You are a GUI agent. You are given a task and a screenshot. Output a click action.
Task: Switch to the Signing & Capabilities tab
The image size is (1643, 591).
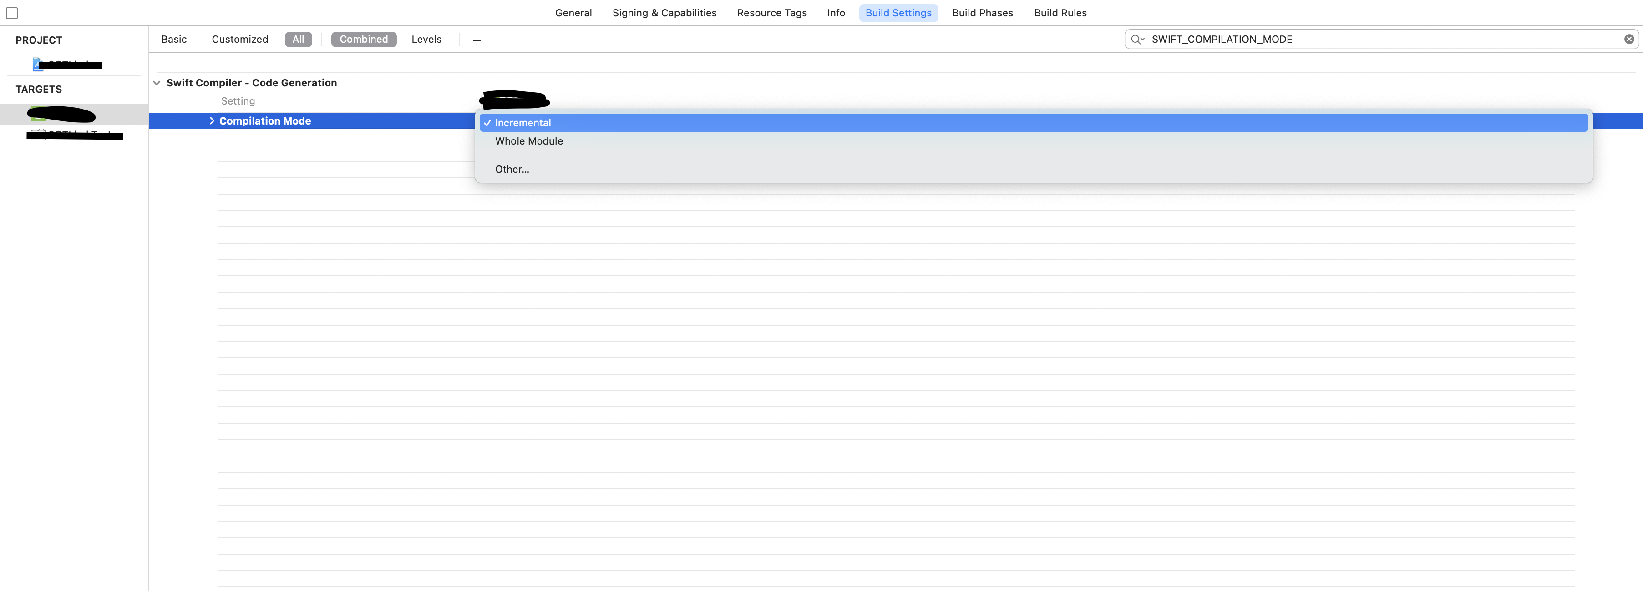[x=664, y=13]
